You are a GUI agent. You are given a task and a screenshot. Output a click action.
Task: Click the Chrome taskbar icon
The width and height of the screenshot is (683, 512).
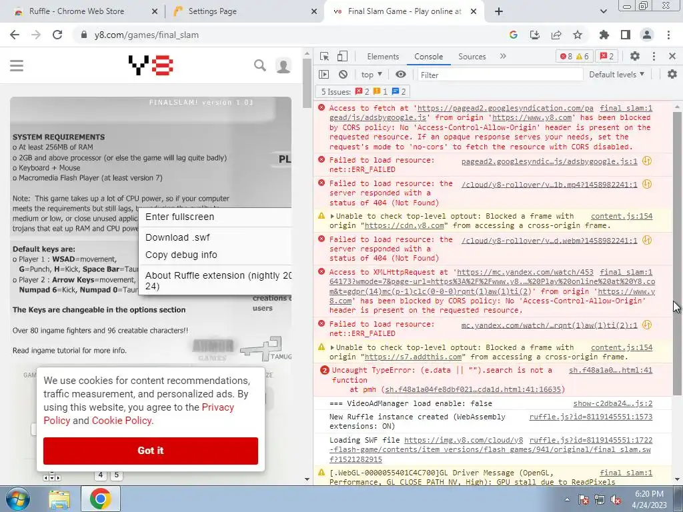tap(101, 499)
